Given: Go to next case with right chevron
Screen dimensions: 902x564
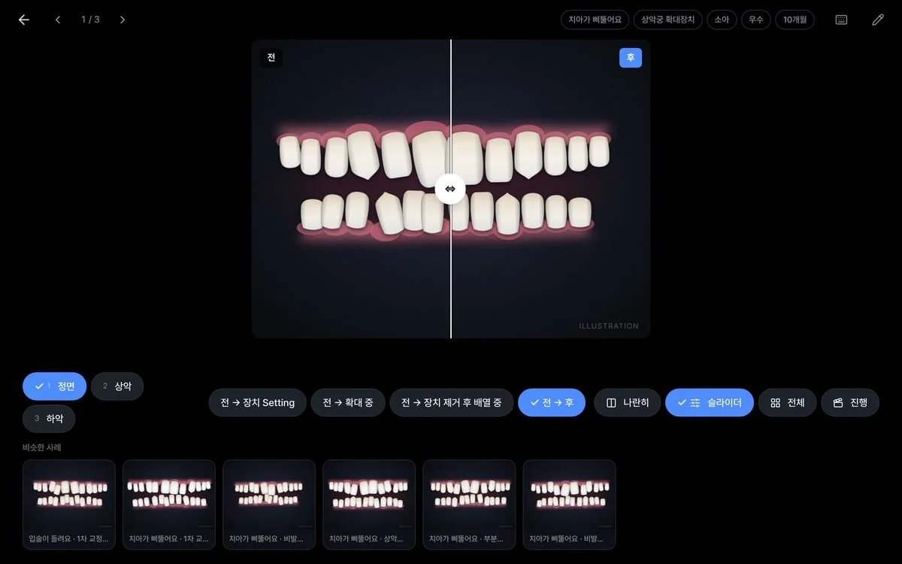Looking at the screenshot, I should (123, 20).
